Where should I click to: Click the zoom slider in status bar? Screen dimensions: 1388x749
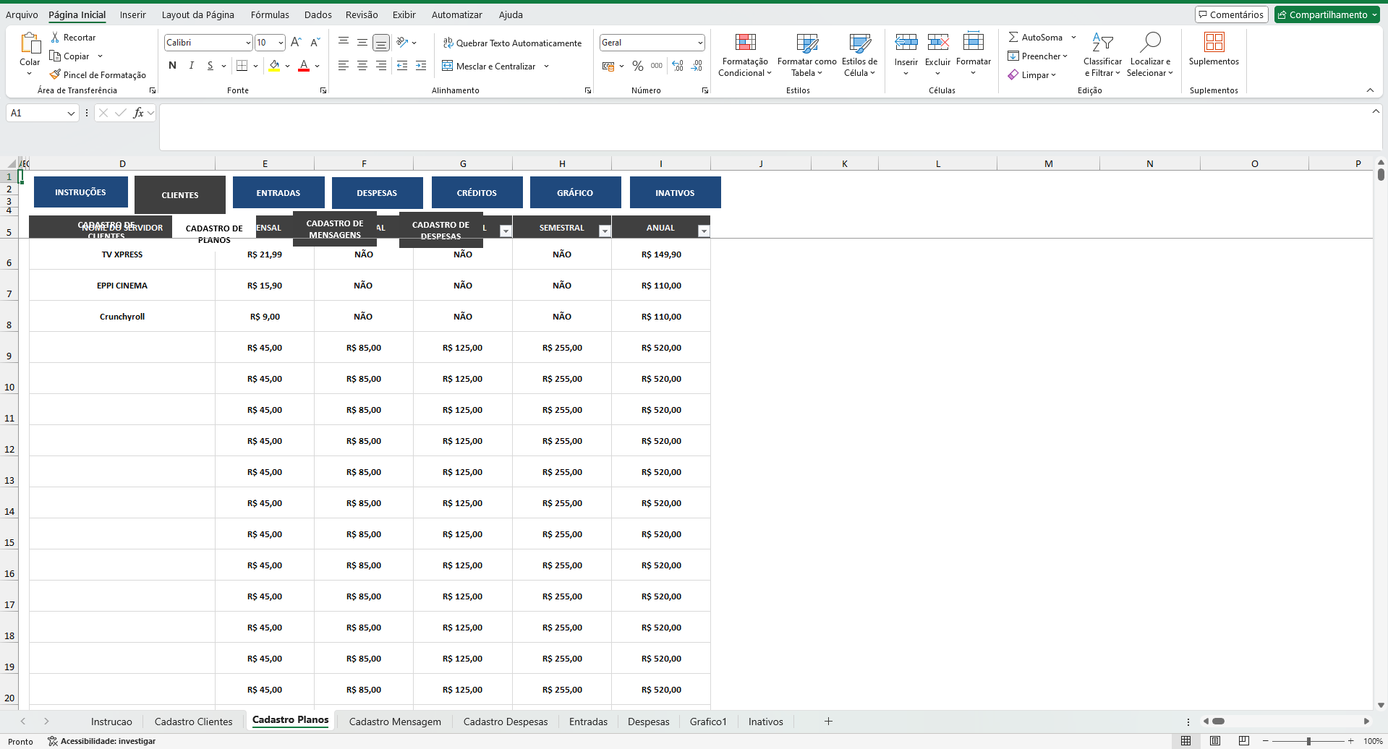[x=1308, y=741]
